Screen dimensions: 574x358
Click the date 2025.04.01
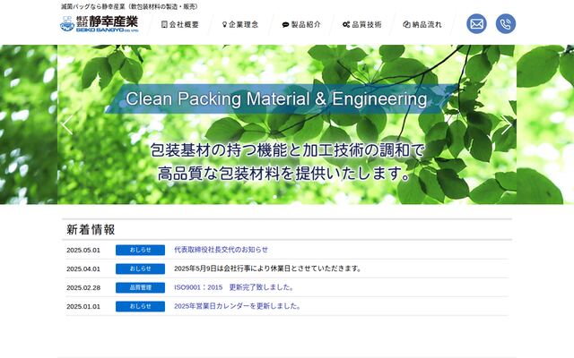tap(83, 268)
